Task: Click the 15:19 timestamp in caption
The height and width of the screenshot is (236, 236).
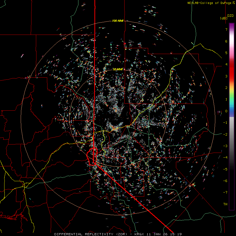Action: click(176, 234)
